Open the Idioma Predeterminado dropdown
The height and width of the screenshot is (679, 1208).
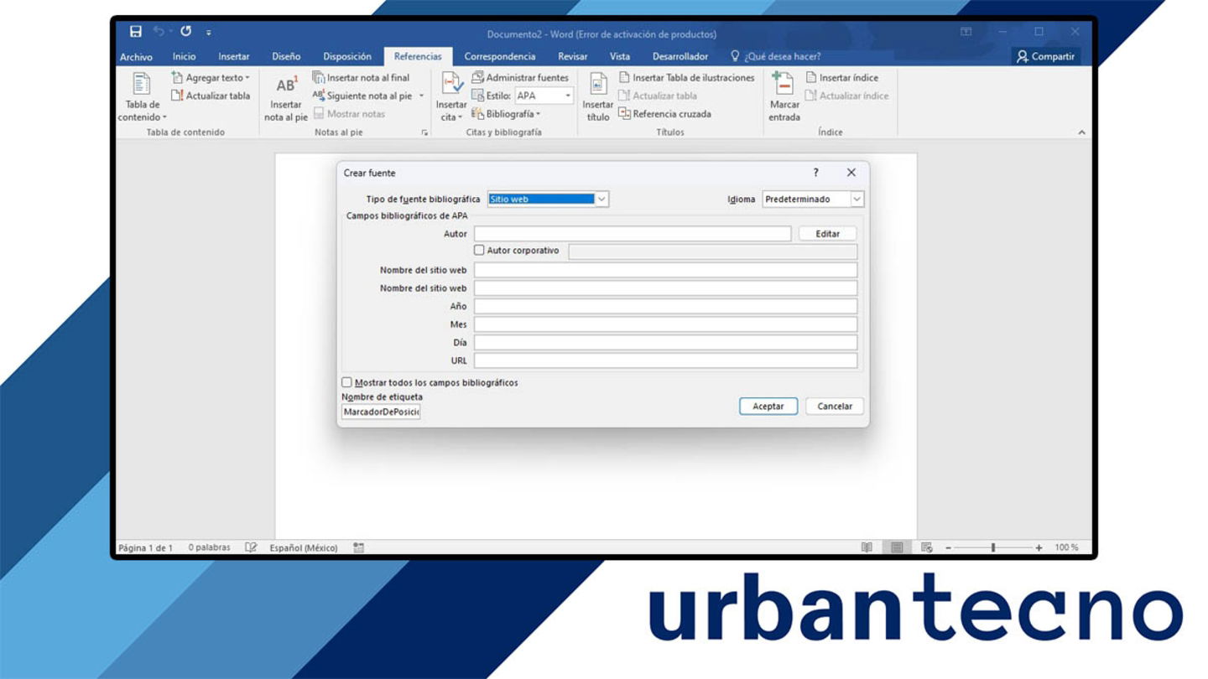(857, 200)
